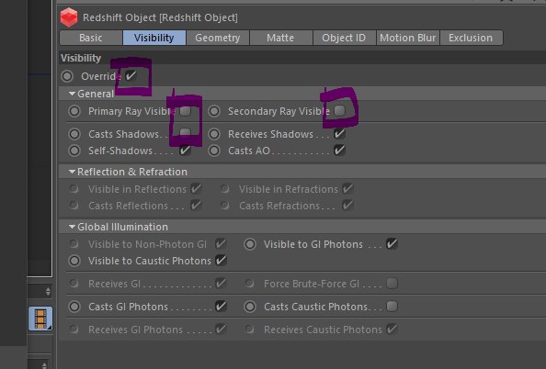
Task: Collapse the Global Illumination section
Action: tap(72, 227)
